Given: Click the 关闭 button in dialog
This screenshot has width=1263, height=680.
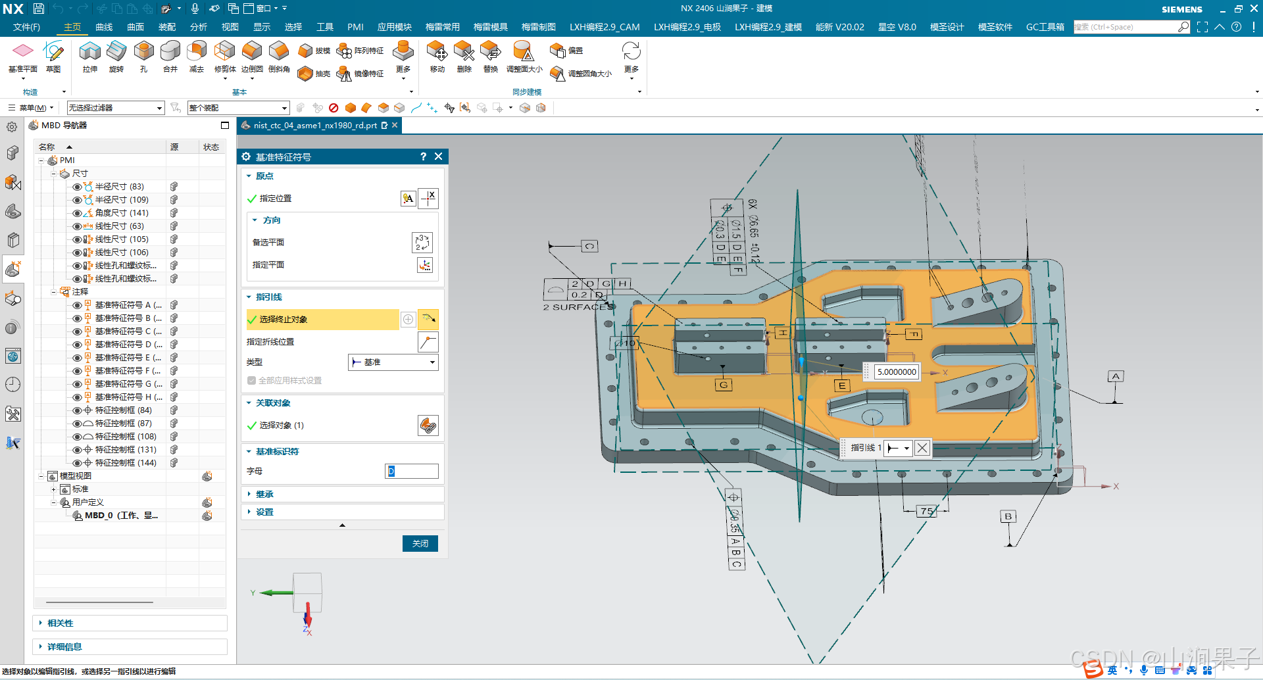Looking at the screenshot, I should (x=420, y=544).
